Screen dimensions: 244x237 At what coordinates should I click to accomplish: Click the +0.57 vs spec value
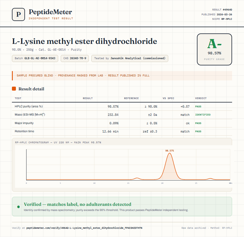pos(185,106)
